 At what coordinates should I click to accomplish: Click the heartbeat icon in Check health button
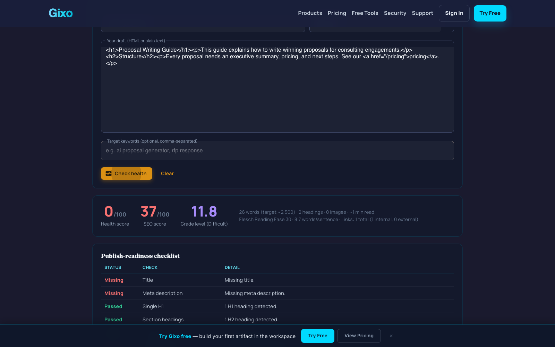tap(109, 173)
